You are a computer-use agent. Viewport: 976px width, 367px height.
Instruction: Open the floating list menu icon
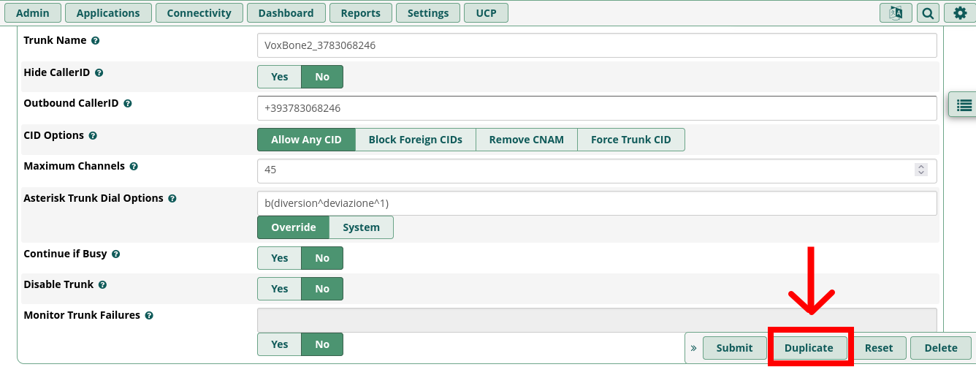[964, 105]
